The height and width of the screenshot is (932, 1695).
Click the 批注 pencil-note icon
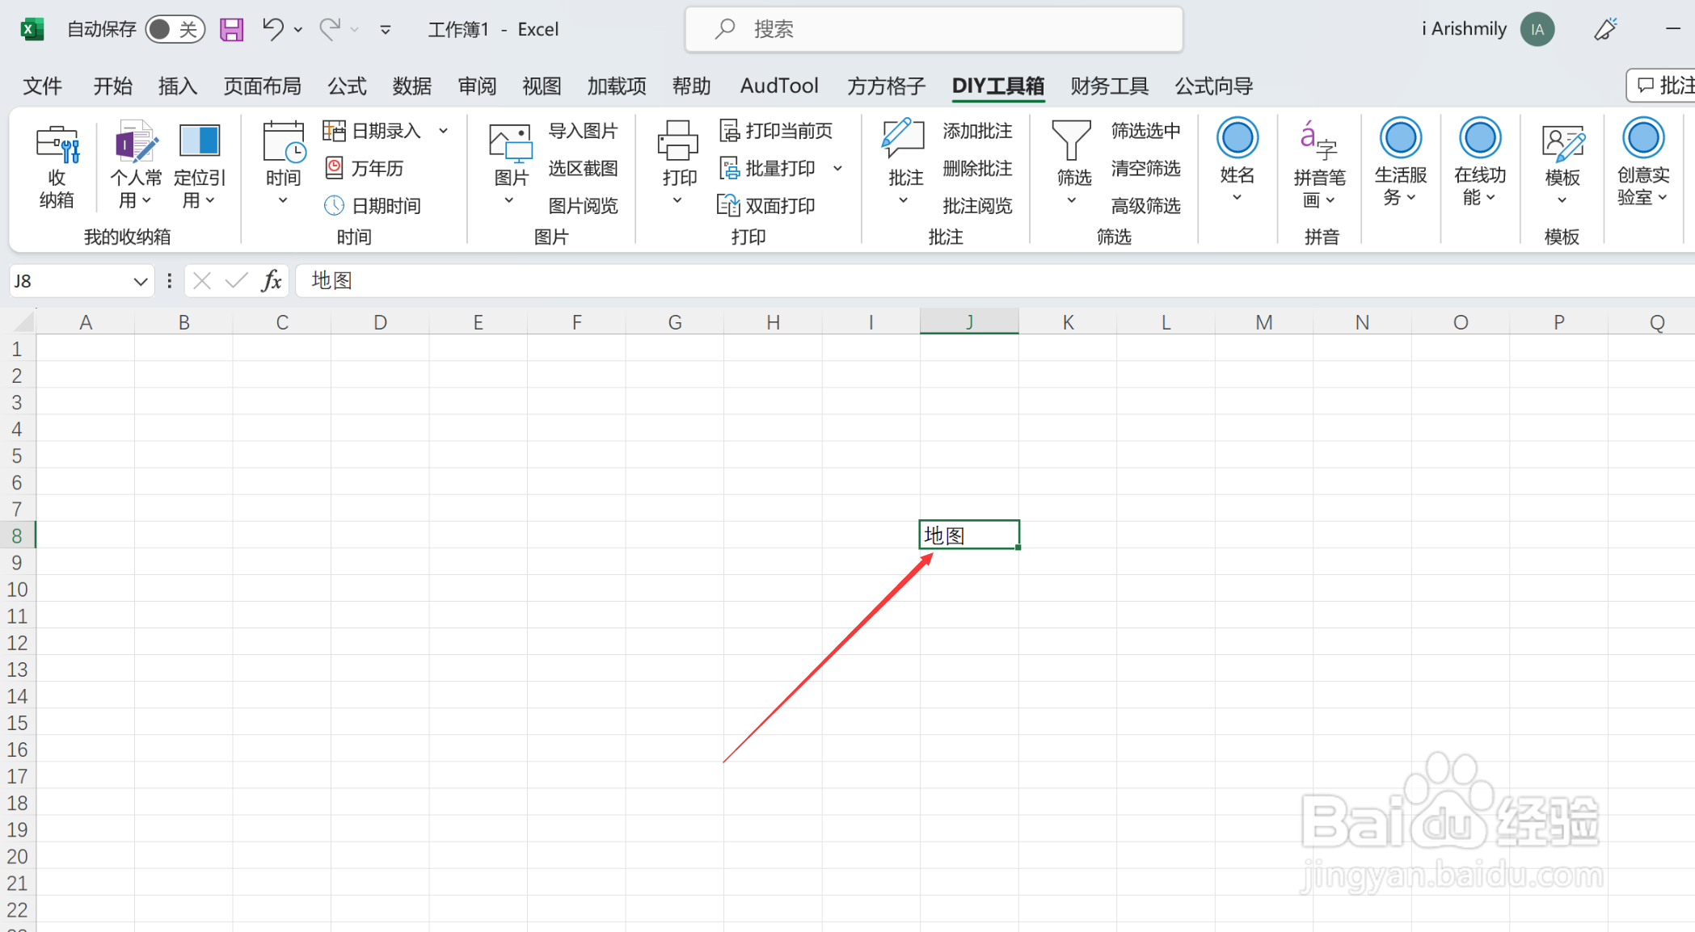[x=903, y=139]
